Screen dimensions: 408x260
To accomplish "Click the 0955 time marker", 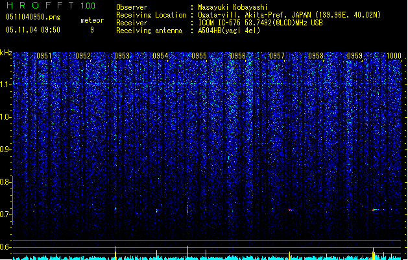I will point(199,56).
